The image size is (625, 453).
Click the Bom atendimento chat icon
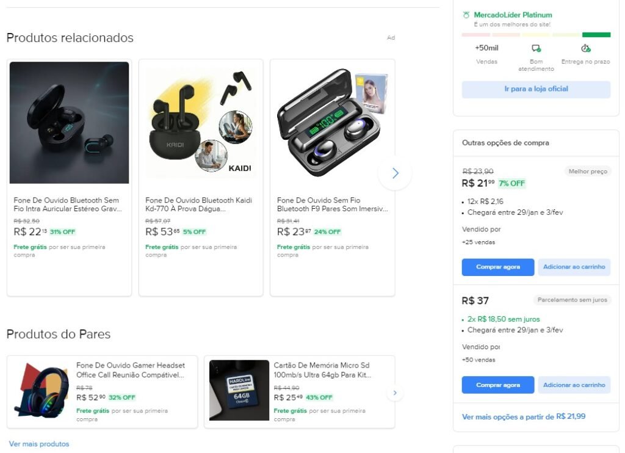536,48
